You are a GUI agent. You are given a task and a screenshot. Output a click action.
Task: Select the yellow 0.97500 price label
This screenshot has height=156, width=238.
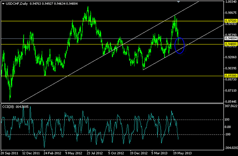point(231,21)
